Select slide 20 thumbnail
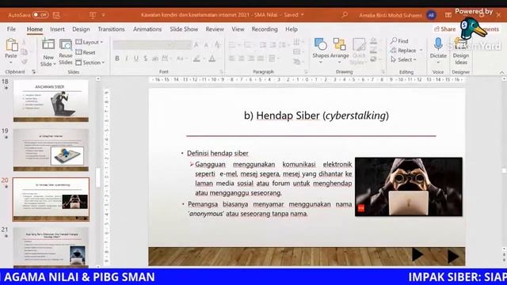The height and width of the screenshot is (285, 507). tap(51, 199)
